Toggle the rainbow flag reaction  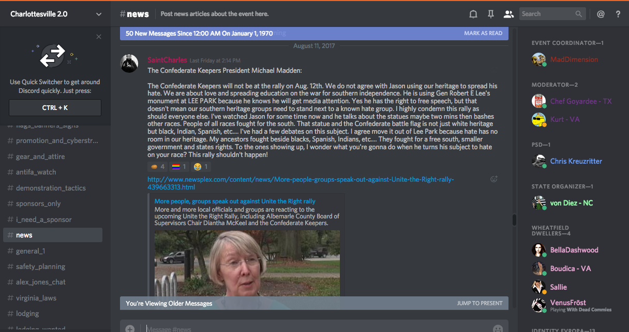tap(178, 167)
